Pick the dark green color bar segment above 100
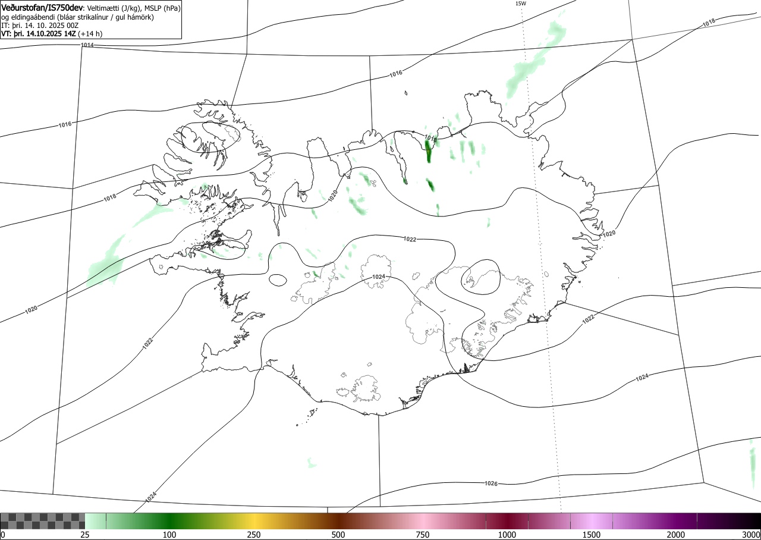This screenshot has height=540, width=761. (169, 521)
